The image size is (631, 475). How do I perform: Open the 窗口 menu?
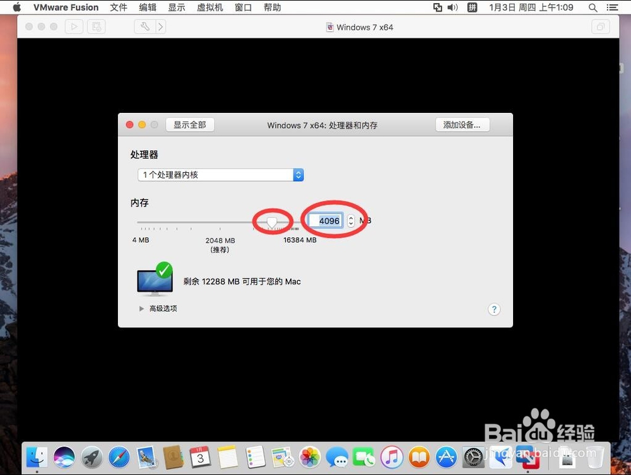tap(244, 7)
